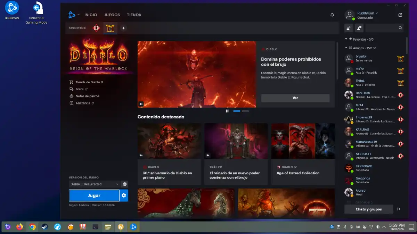Expand the RuddyKun status dropdown
This screenshot has height=234, width=417.
(x=377, y=13)
